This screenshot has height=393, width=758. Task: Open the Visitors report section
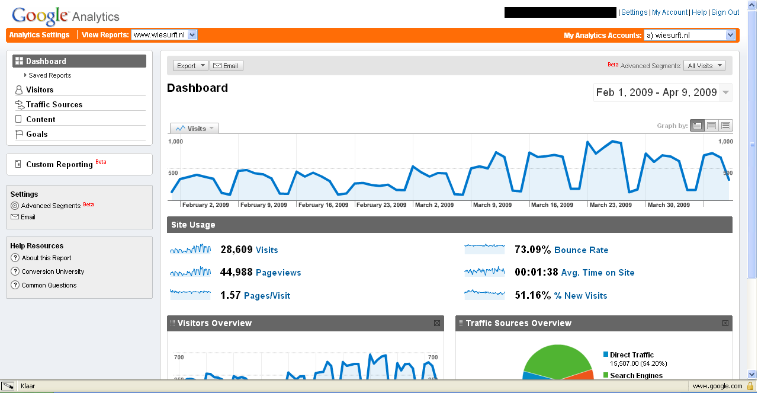[x=40, y=90]
